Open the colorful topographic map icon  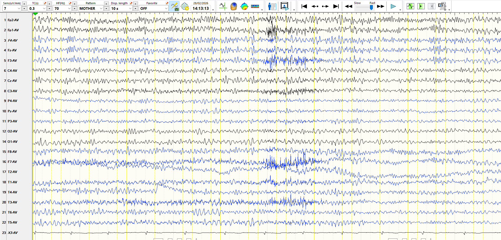244,6
